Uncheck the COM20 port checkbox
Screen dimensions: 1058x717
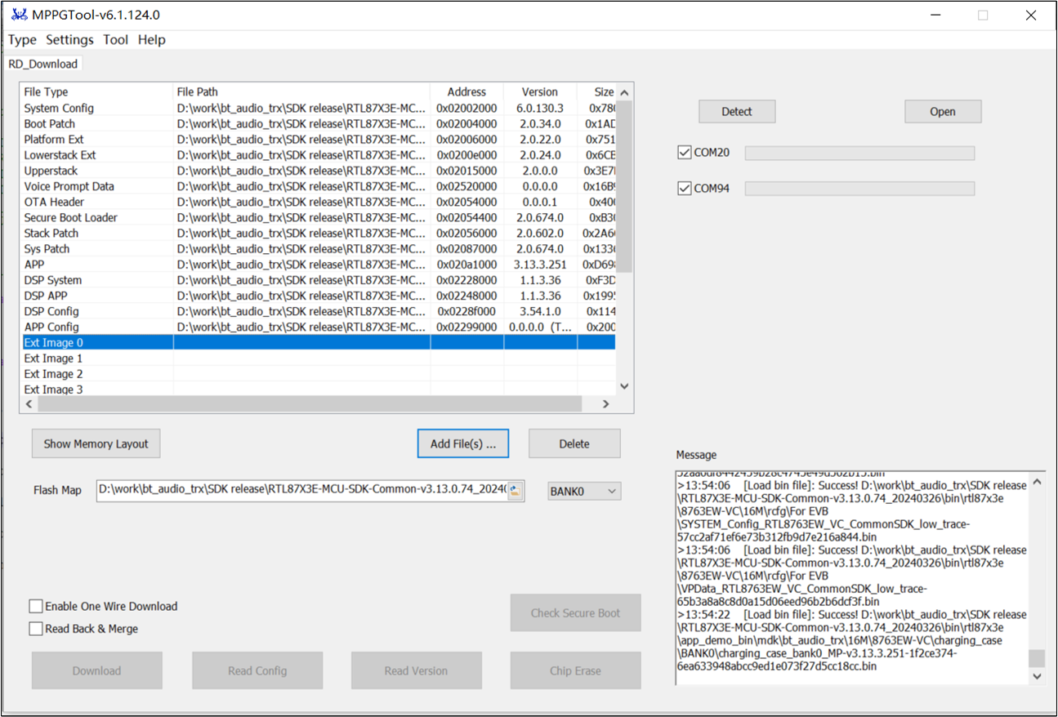(x=685, y=153)
